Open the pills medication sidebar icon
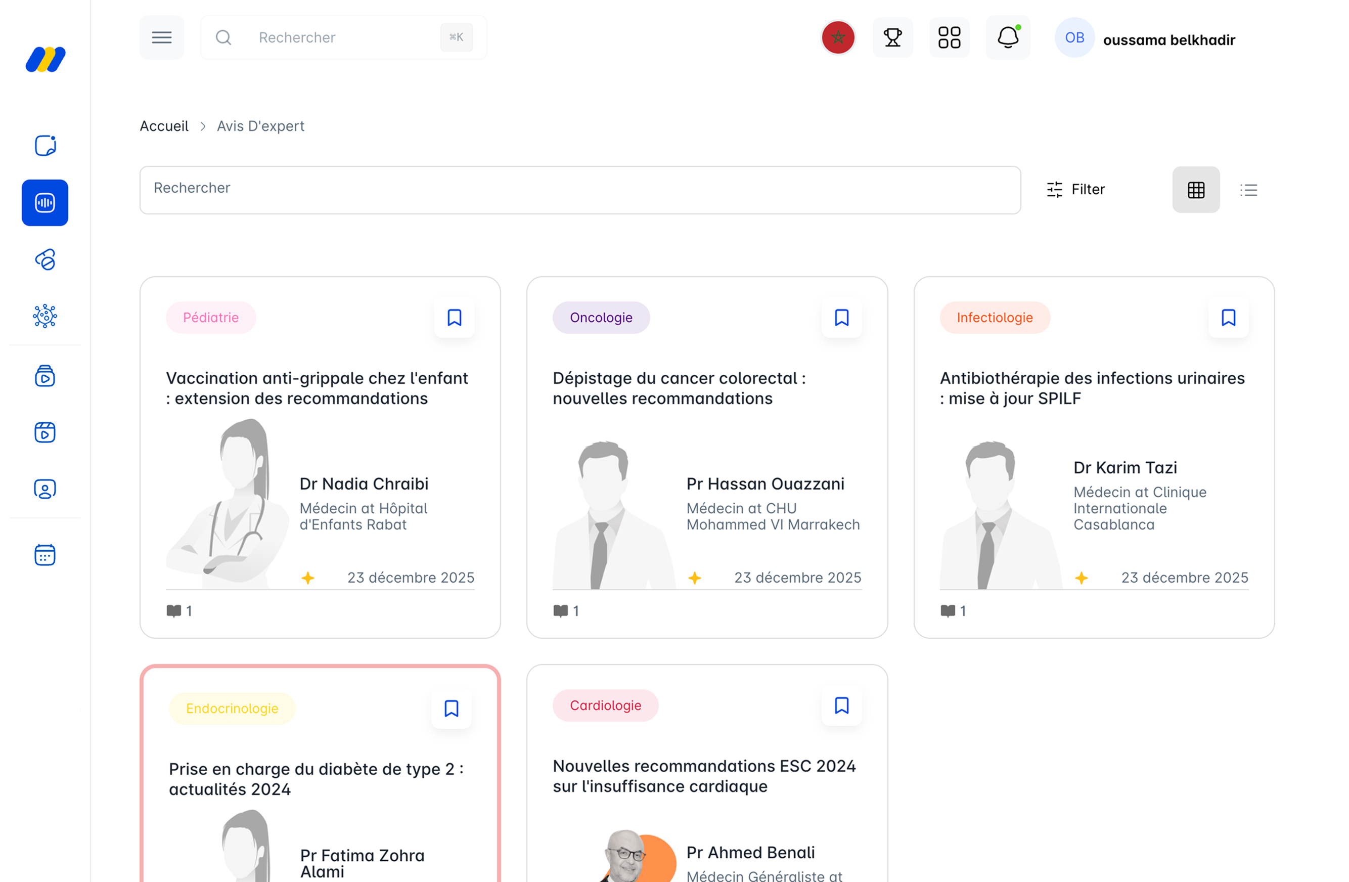The width and height of the screenshot is (1349, 882). 45,259
